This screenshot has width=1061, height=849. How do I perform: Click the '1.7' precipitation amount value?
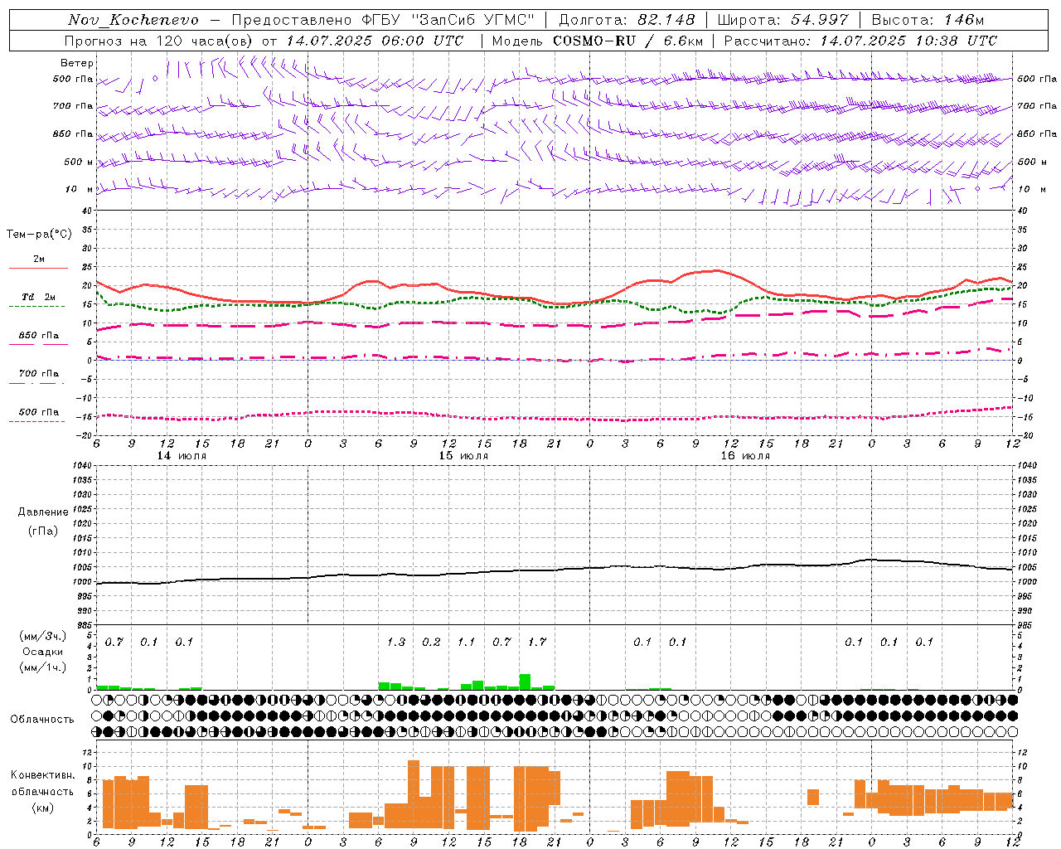(537, 642)
